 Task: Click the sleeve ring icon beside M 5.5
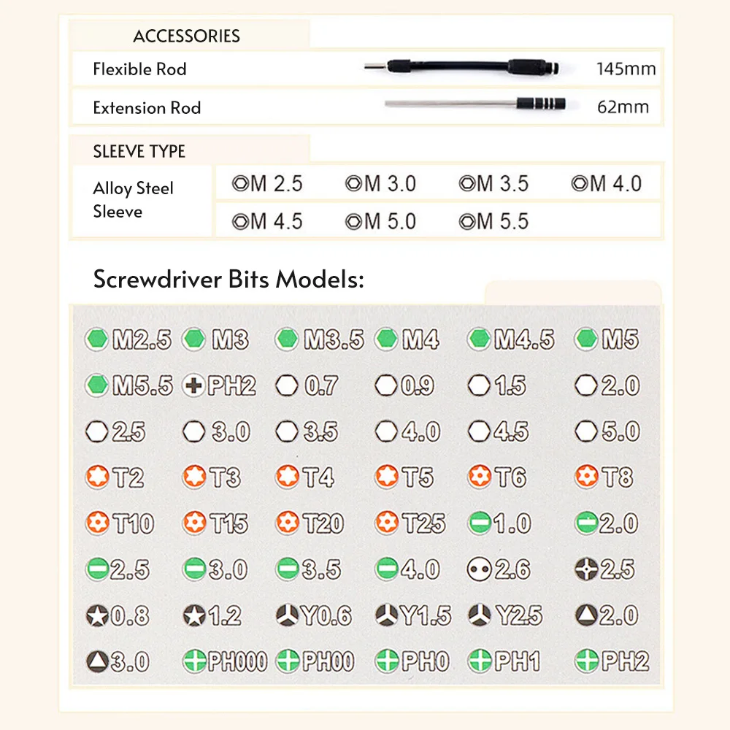[466, 221]
